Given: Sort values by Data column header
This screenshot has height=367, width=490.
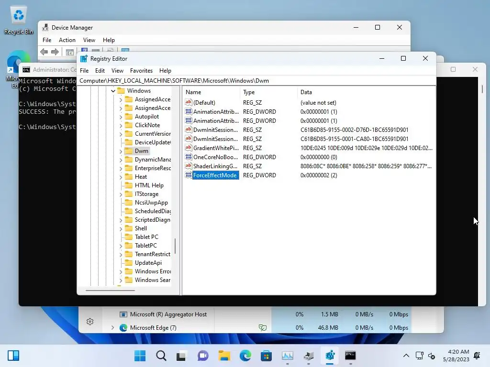Looking at the screenshot, I should point(366,92).
